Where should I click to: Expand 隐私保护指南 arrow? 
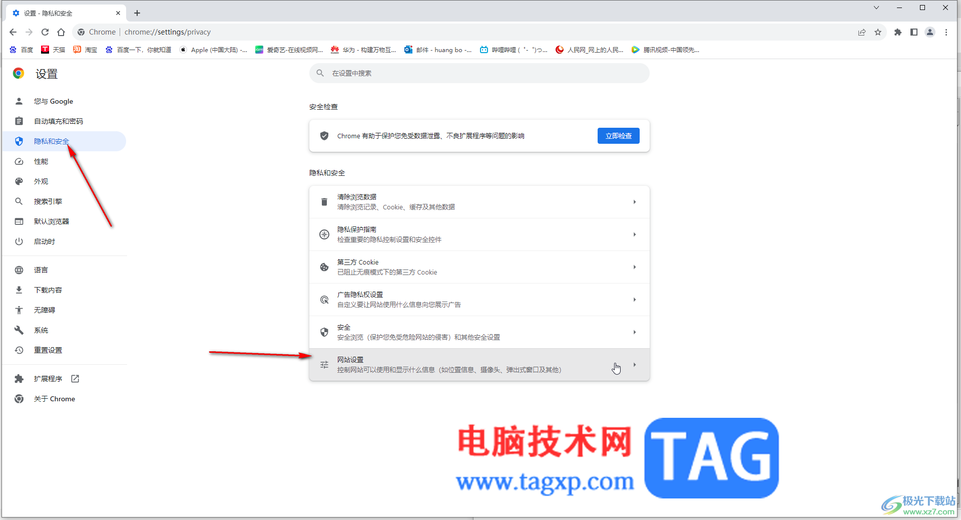pyautogui.click(x=634, y=234)
